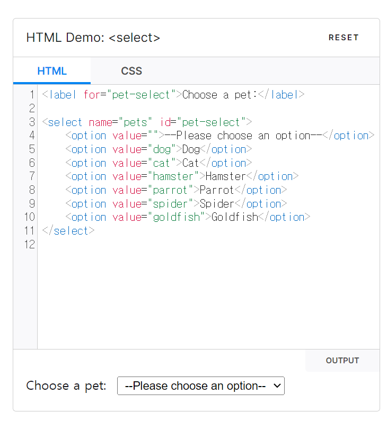The width and height of the screenshot is (387, 421).
Task: Click line number 2 in the gutter
Action: [x=31, y=109]
